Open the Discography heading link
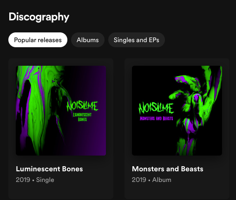Viewport: 236px width, 200px height. click(x=39, y=17)
